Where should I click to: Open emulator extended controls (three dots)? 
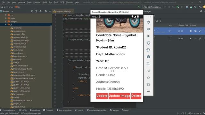(148, 92)
